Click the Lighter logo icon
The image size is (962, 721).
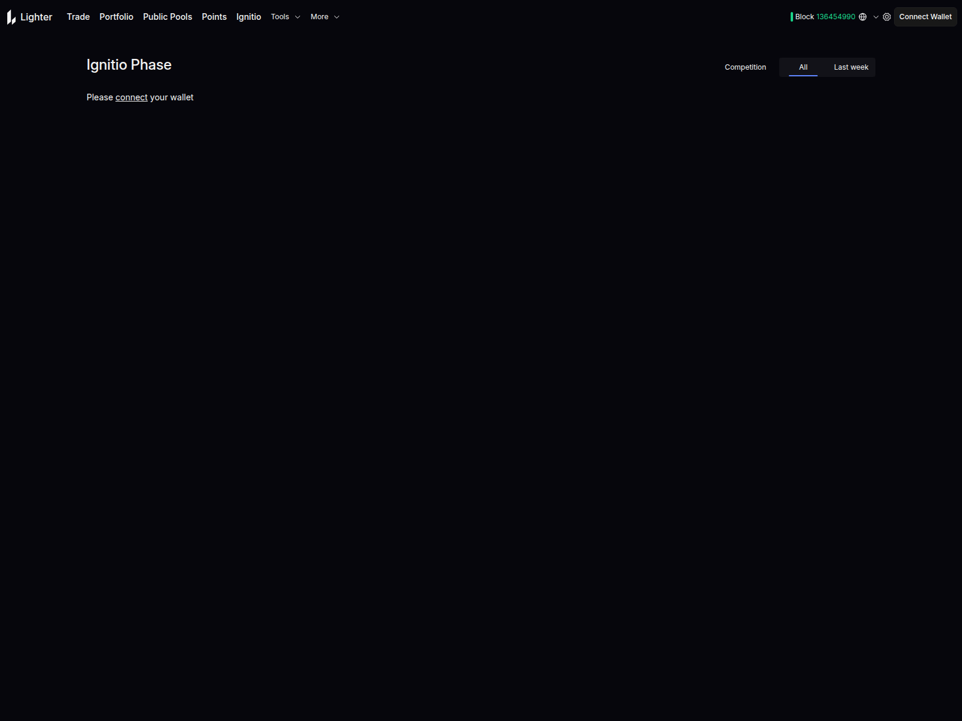[11, 17]
